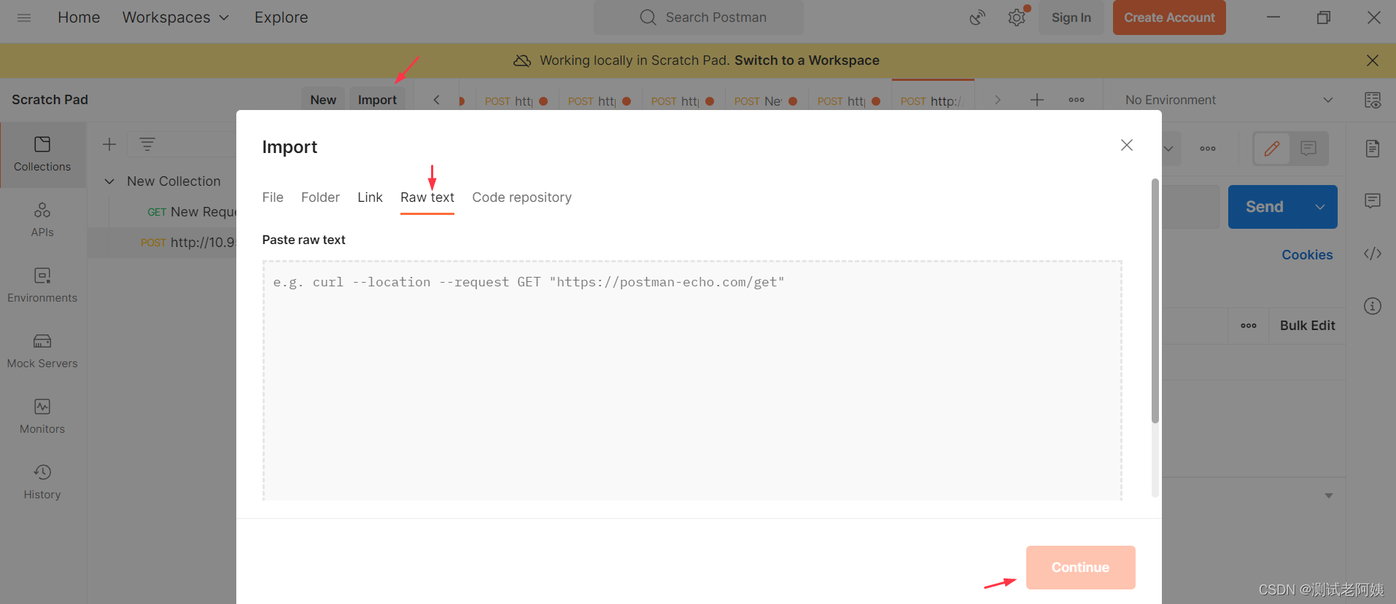The image size is (1396, 604).
Task: Select the File import tab
Action: point(273,197)
